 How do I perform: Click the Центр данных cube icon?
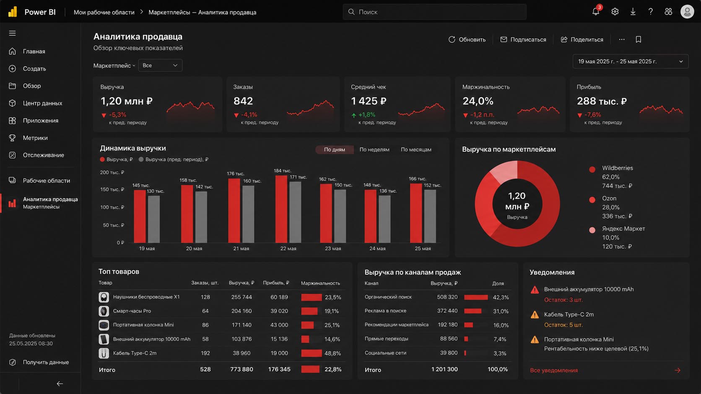click(12, 103)
